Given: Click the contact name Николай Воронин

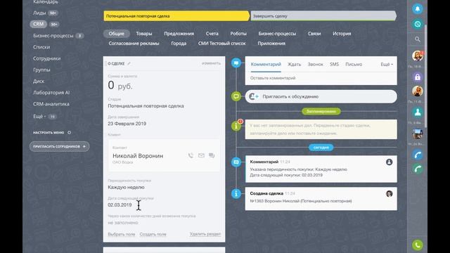Looking at the screenshot, I should coord(138,156).
